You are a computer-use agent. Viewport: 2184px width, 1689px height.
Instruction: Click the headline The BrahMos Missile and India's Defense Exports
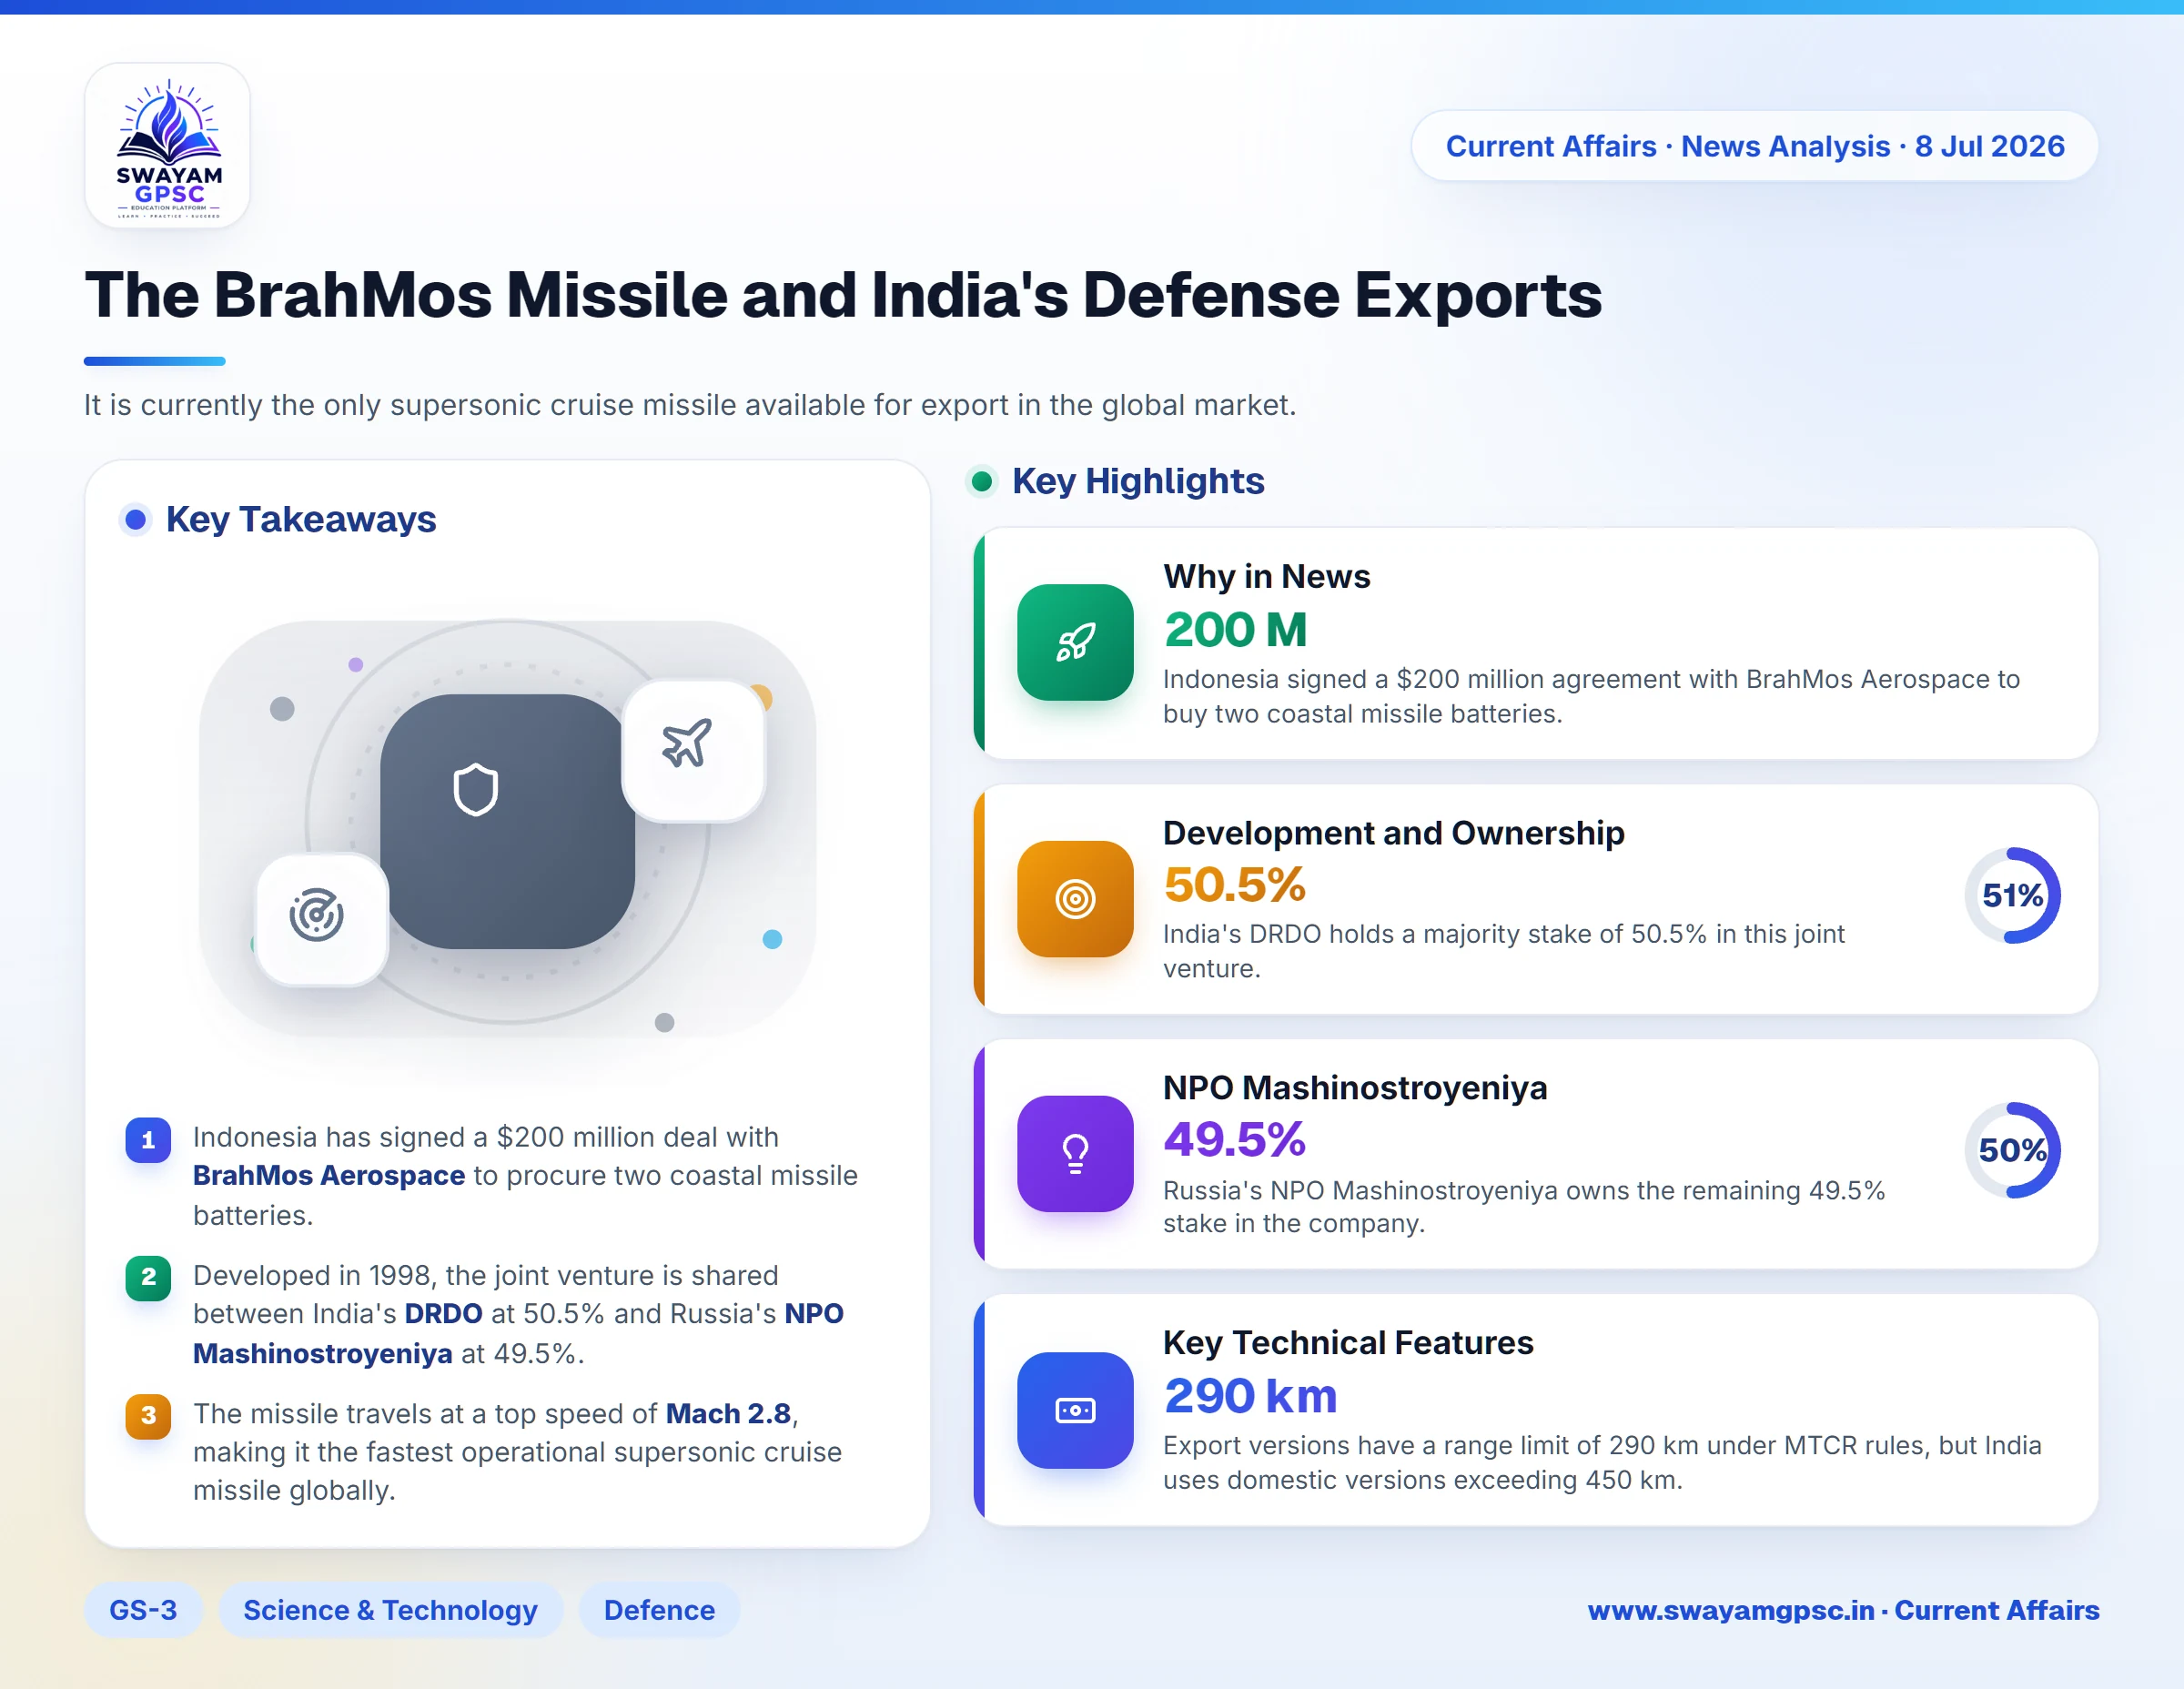tap(843, 295)
